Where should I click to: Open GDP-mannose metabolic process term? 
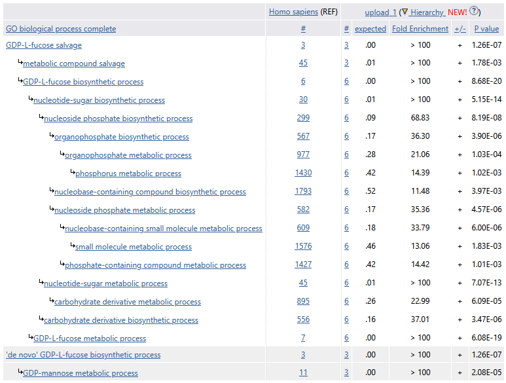click(81, 373)
